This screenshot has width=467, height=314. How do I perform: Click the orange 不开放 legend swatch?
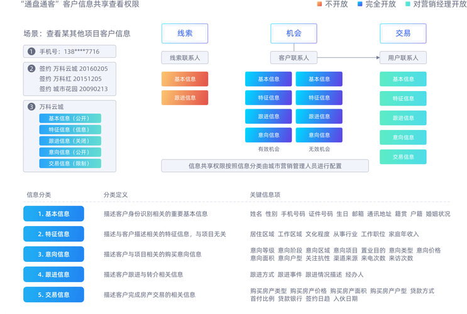tap(319, 4)
